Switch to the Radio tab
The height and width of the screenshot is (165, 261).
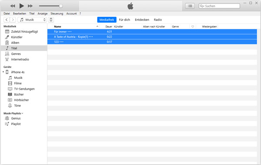(158, 20)
